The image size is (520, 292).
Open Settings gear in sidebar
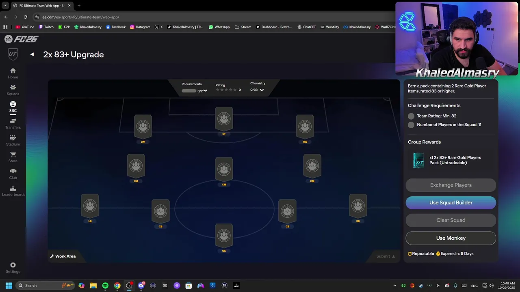13,265
